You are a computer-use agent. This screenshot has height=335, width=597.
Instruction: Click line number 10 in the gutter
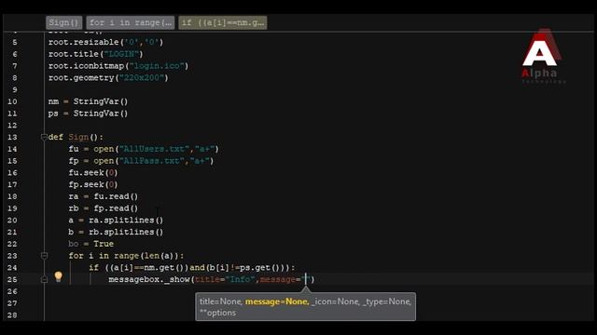(x=12, y=101)
